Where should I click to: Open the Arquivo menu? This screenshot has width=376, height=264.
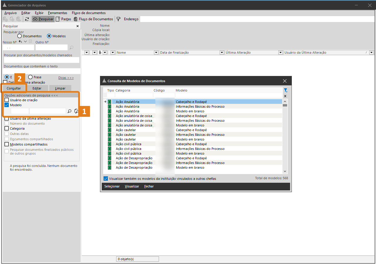11,13
